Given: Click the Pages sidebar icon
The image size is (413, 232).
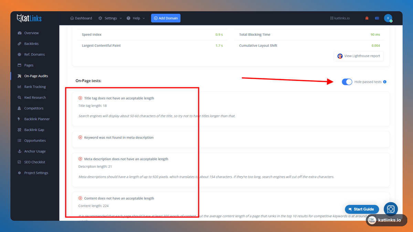Looking at the screenshot, I should [x=19, y=65].
